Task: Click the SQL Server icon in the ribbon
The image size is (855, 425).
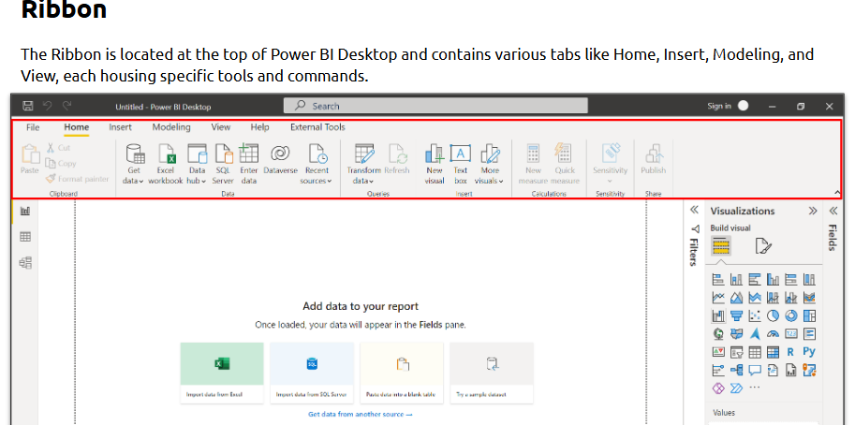Action: pos(223,154)
